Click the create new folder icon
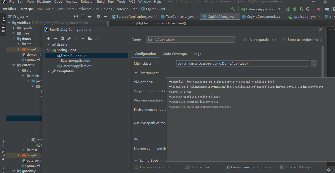The image size is (335, 173). pos(90,38)
